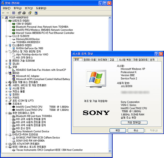Select NY3412C PWF774W SCSI CdRom Device entry
Viewport: 164px width, 158px height.
[38, 137]
